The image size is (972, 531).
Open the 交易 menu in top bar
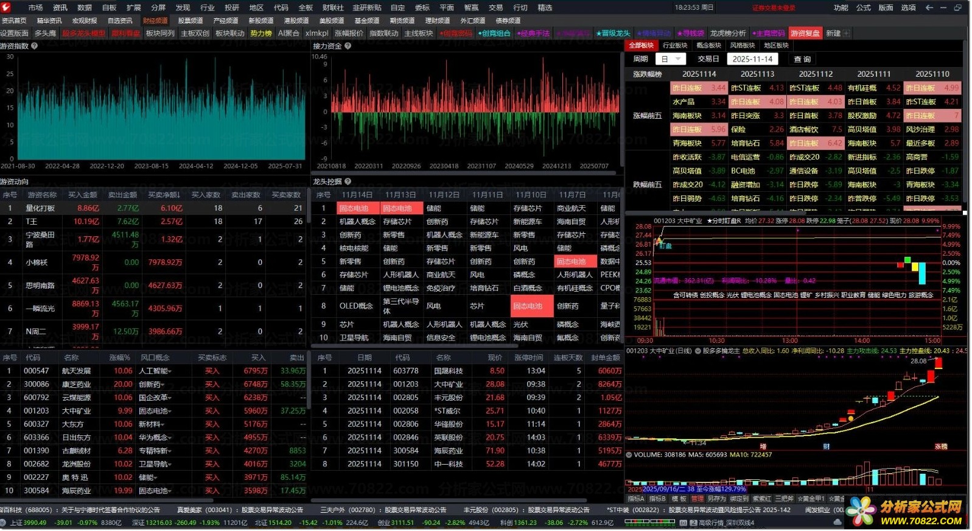496,7
